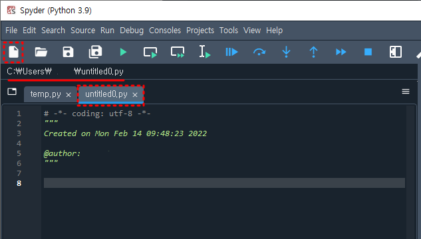Open the Help menu

(274, 31)
